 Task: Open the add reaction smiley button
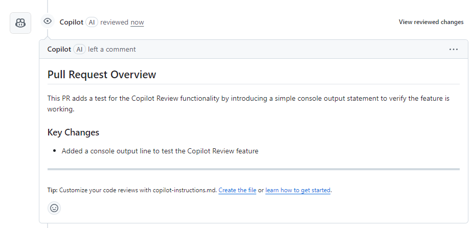(x=54, y=208)
